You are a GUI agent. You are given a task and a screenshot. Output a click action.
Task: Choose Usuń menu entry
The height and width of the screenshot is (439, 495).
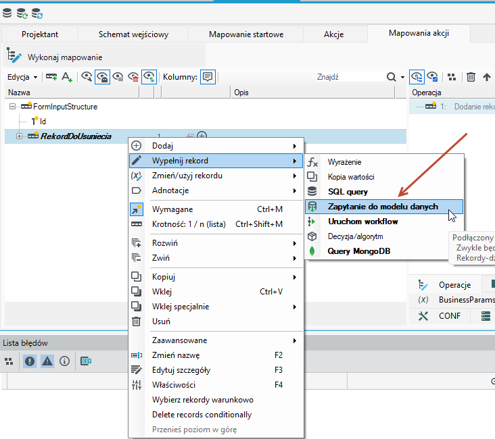[x=216, y=321]
